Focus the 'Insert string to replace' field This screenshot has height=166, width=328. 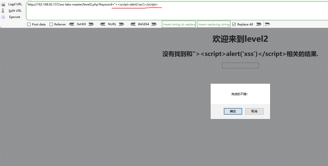(179, 24)
